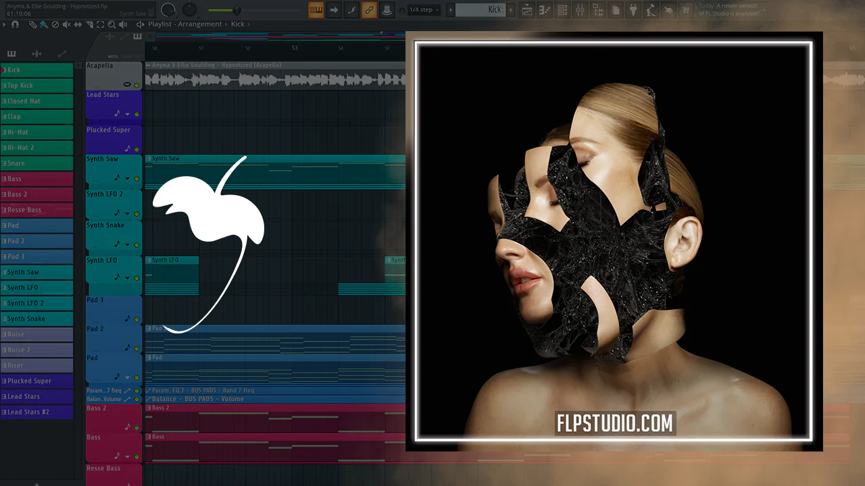Mute the Plucked Super track
The width and height of the screenshot is (865, 486).
[137, 149]
